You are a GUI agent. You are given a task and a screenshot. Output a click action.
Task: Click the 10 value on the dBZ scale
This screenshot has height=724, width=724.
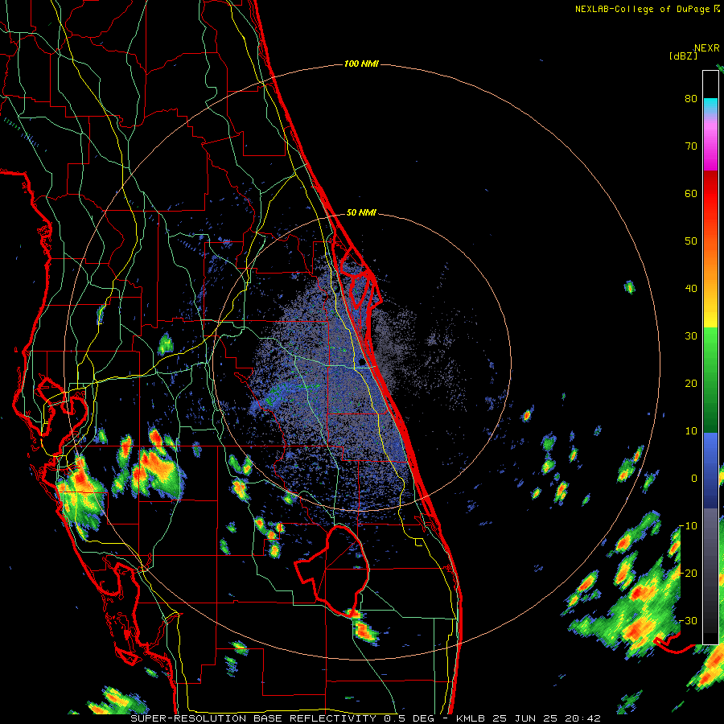(x=691, y=431)
